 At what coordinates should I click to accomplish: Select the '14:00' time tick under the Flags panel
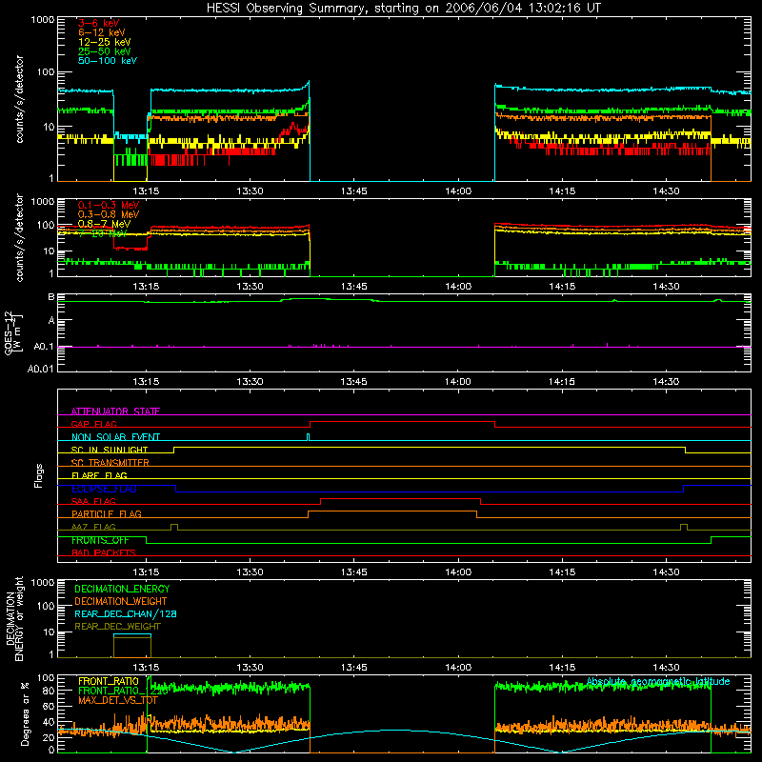pyautogui.click(x=458, y=572)
